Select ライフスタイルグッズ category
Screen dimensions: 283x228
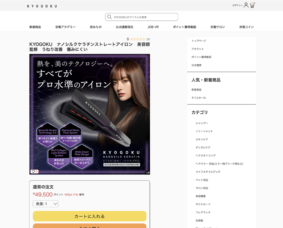click(x=208, y=172)
